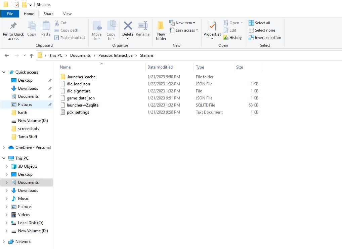Click the address bar folder icon
342x249 pixels.
point(40,55)
